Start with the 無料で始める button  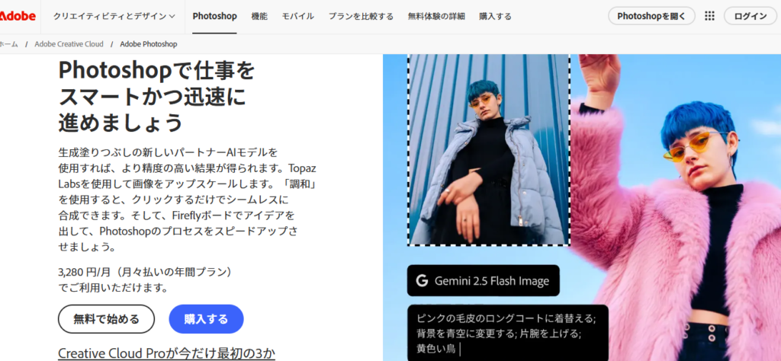(107, 319)
